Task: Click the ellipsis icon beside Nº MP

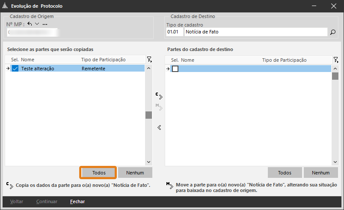Action: pyautogui.click(x=45, y=24)
